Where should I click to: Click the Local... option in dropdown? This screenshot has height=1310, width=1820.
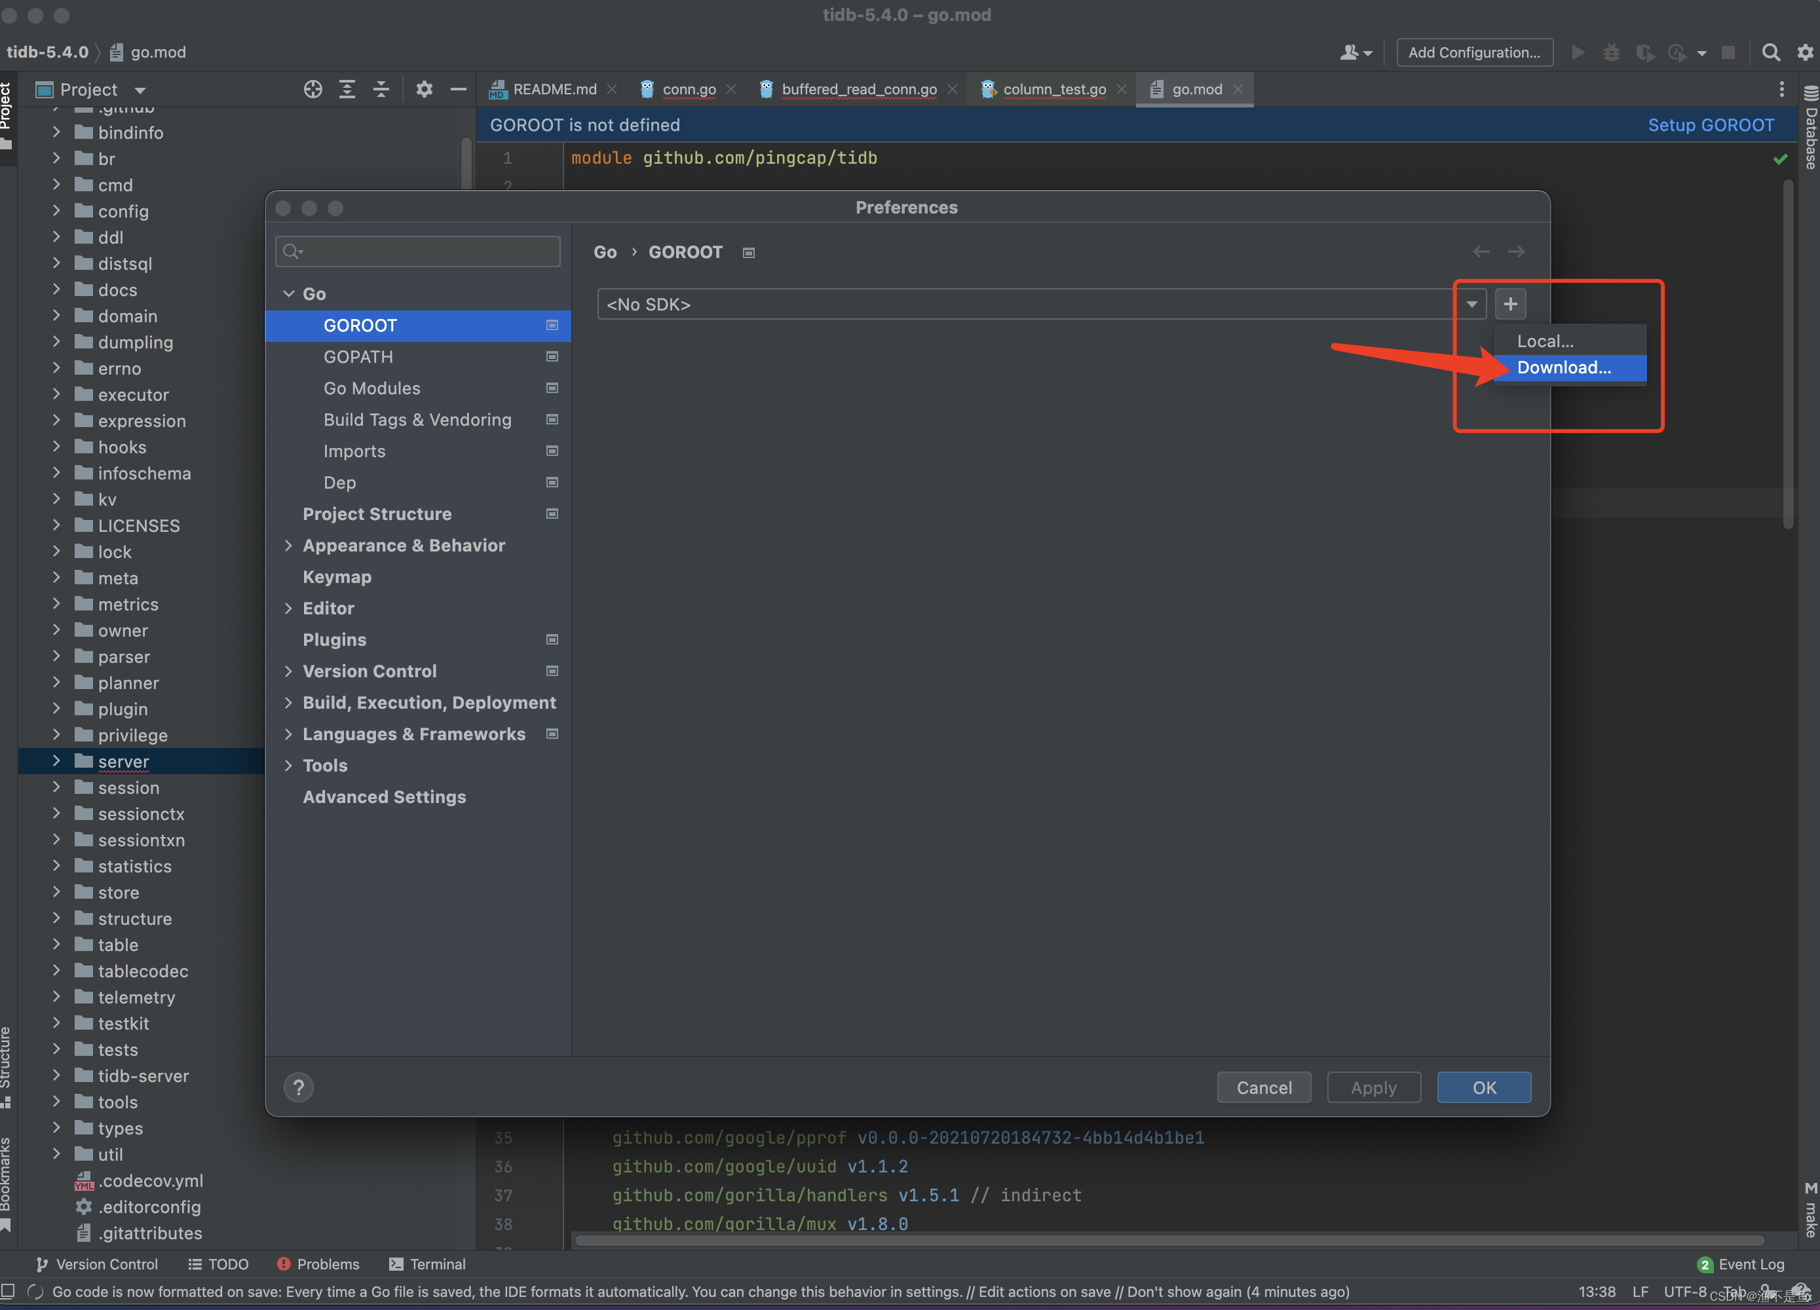tap(1544, 339)
